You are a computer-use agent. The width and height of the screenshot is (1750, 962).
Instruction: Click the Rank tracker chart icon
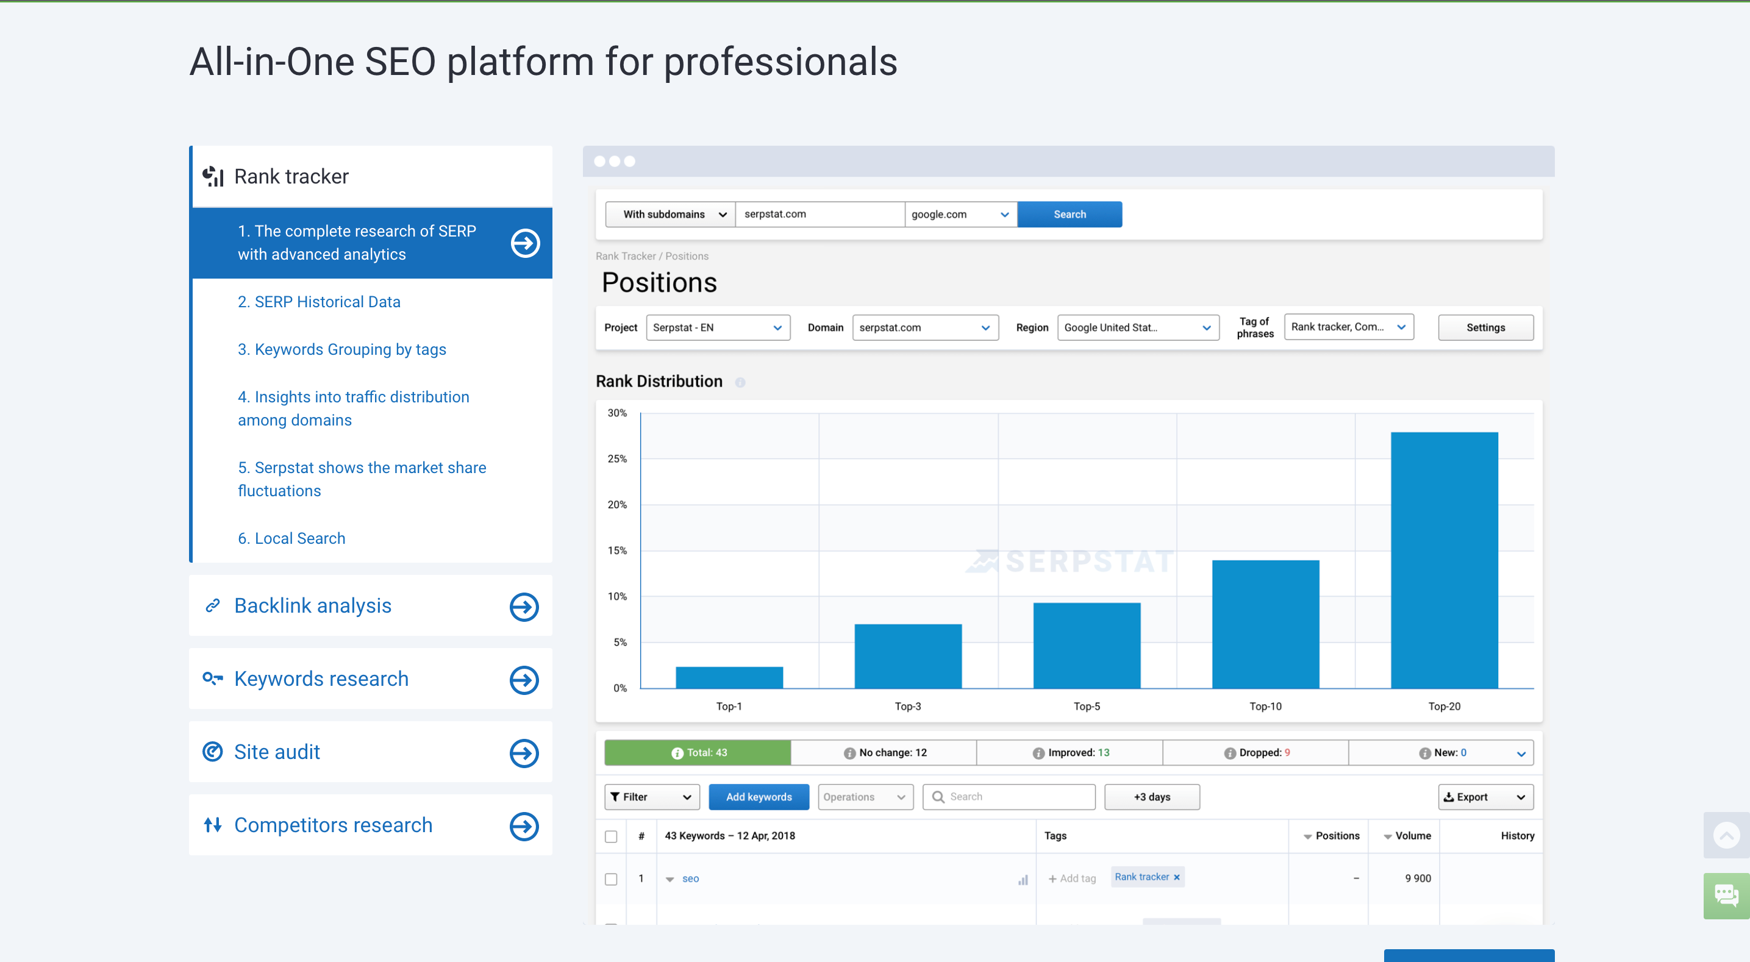(213, 176)
